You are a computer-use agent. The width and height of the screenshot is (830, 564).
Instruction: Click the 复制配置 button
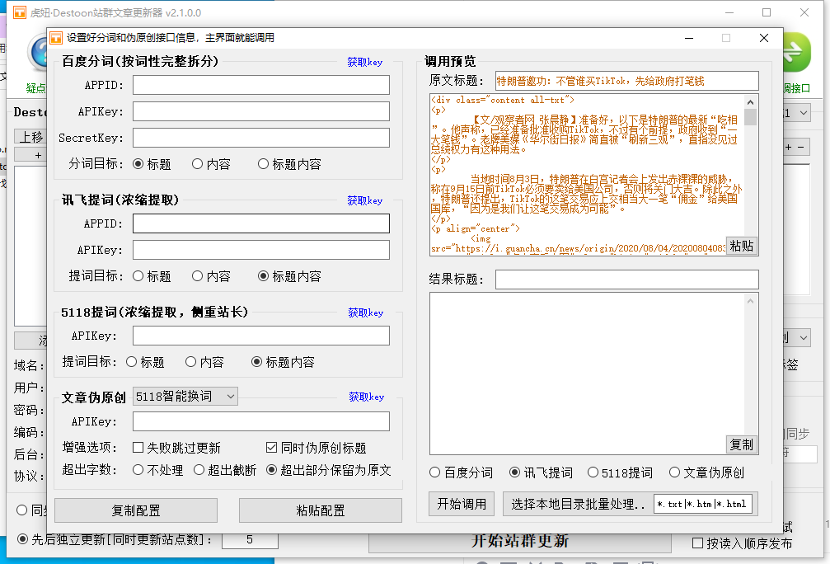[136, 510]
